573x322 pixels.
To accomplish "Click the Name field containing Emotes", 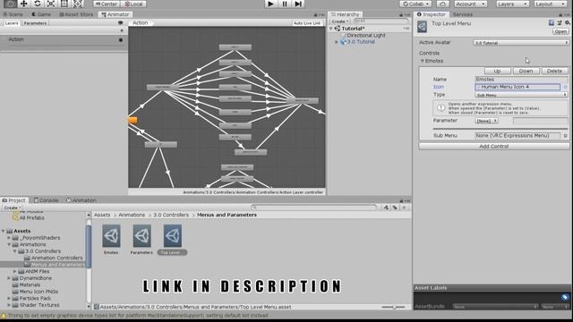I will point(521,80).
